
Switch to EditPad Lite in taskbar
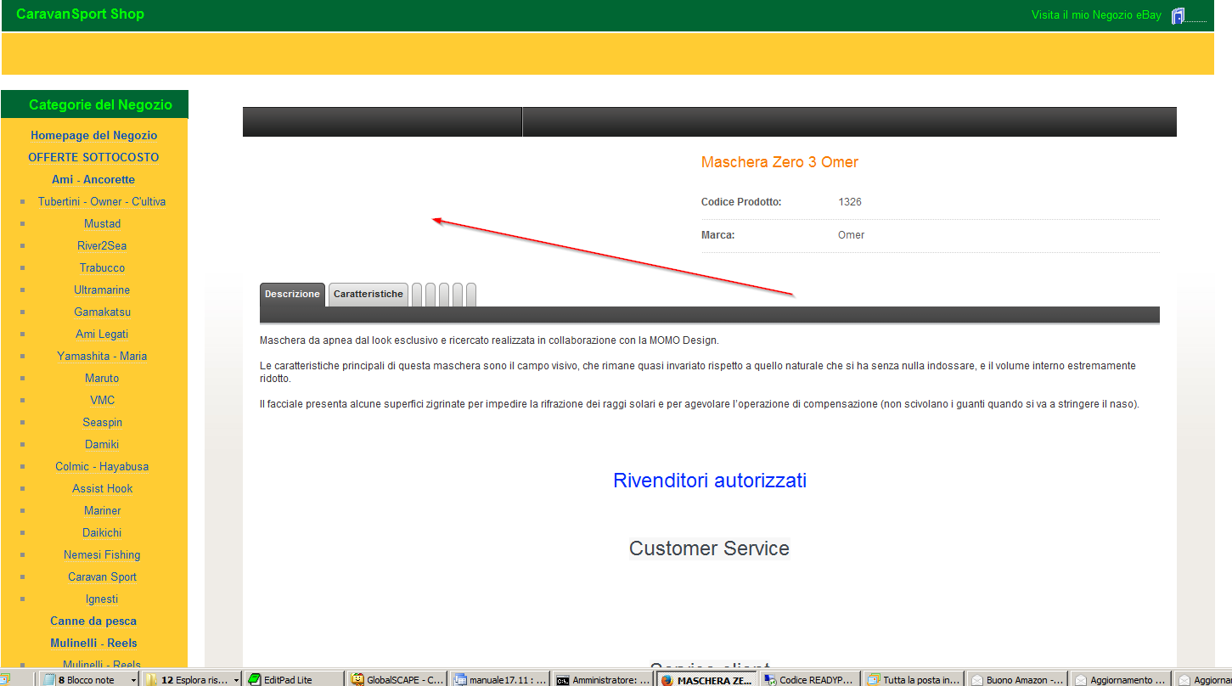294,679
